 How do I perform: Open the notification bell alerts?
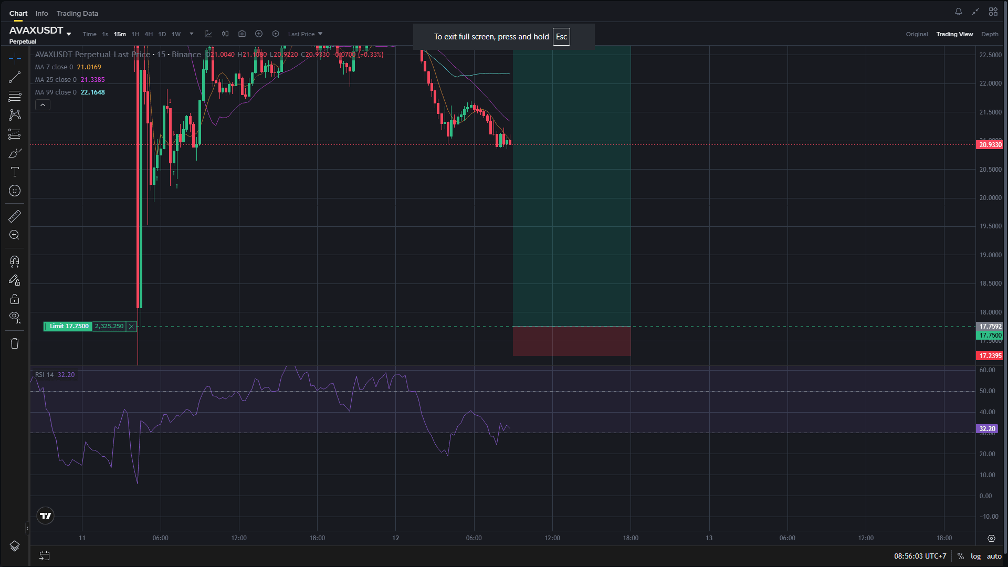(959, 12)
